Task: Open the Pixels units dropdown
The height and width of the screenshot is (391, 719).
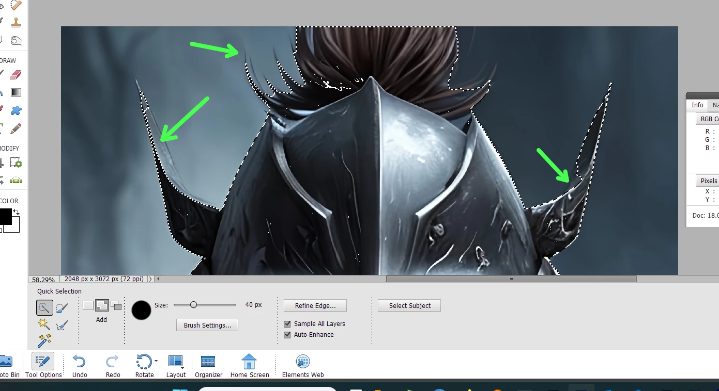Action: pos(707,181)
